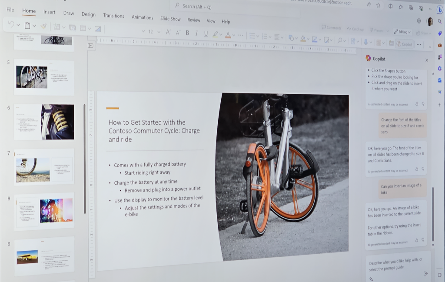Toggle Underline formatting
Viewport: 445px width, 282px height.
206,34
